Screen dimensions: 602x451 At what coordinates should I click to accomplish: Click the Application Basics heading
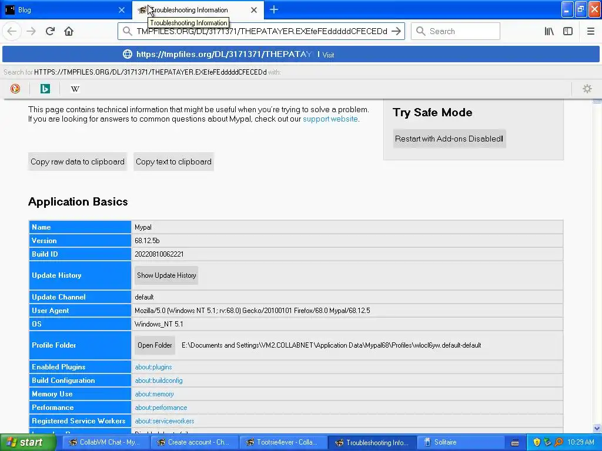click(78, 201)
